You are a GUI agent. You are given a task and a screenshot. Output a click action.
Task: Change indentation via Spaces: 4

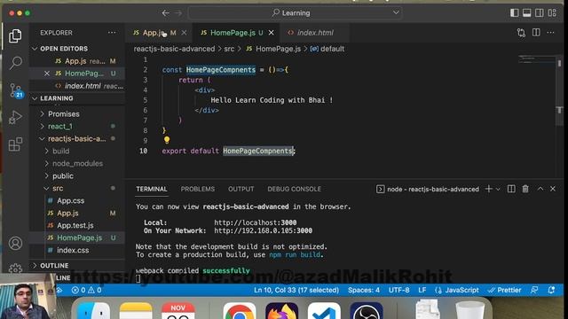[x=364, y=290]
